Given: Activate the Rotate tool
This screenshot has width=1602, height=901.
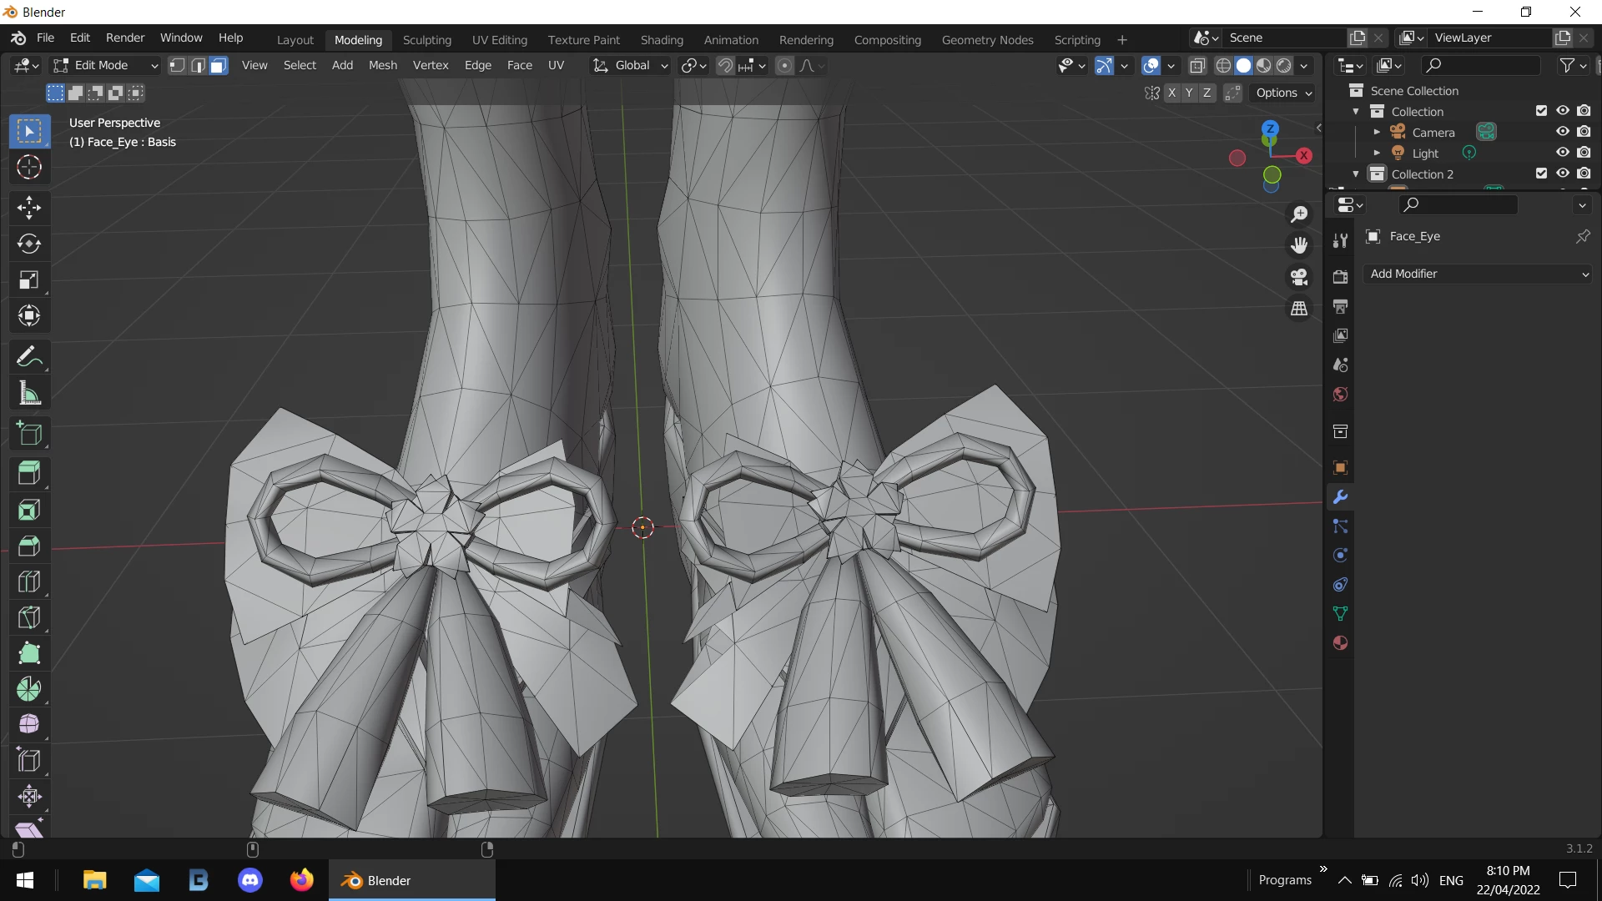Looking at the screenshot, I should pyautogui.click(x=29, y=244).
